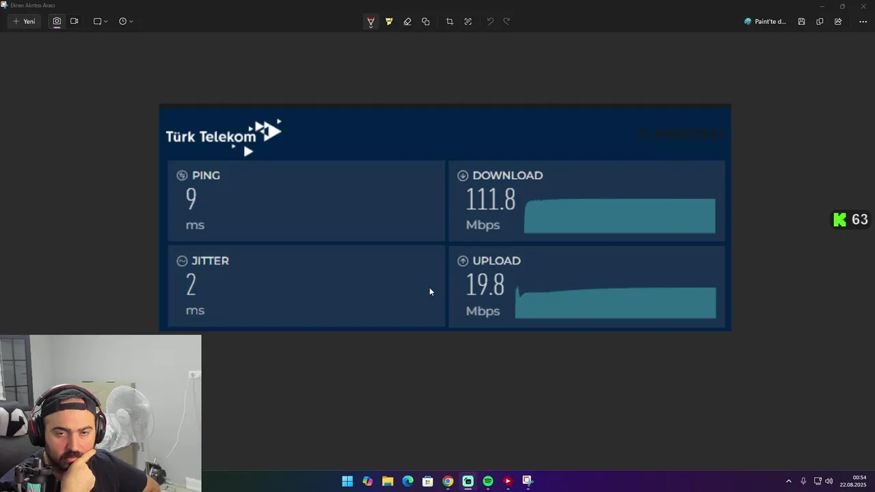
Task: Click the JITTER label
Action: pyautogui.click(x=210, y=261)
